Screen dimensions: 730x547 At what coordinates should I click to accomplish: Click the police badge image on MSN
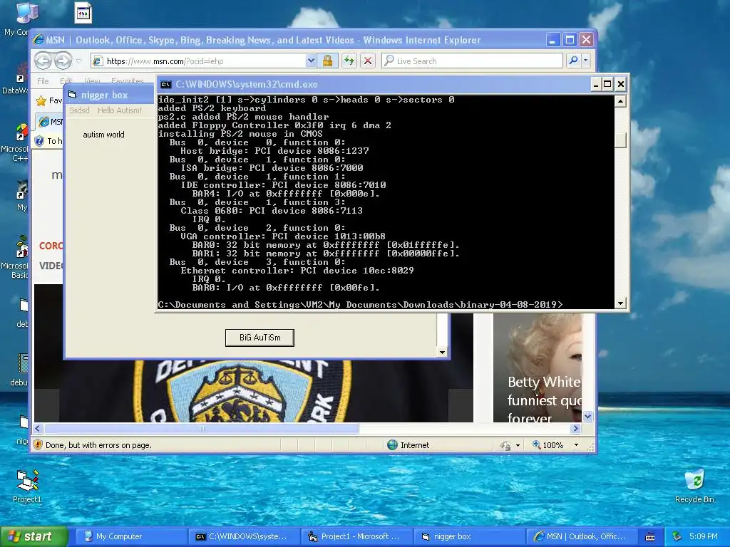coord(242,391)
